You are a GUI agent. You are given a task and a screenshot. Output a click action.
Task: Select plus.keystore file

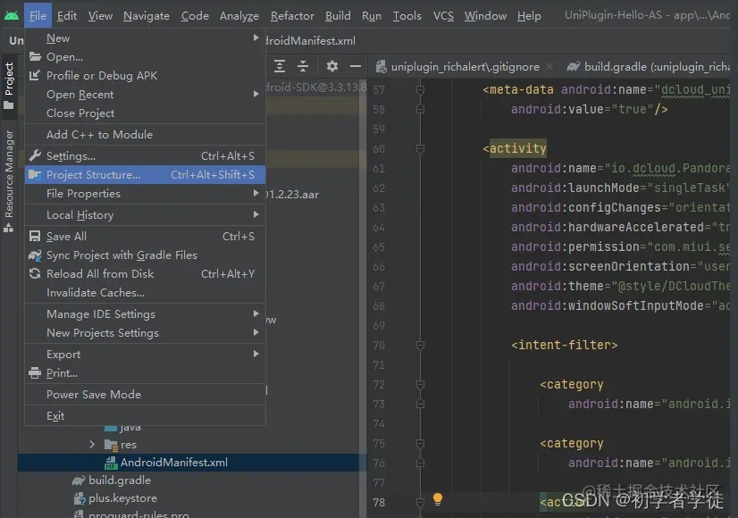coord(122,498)
